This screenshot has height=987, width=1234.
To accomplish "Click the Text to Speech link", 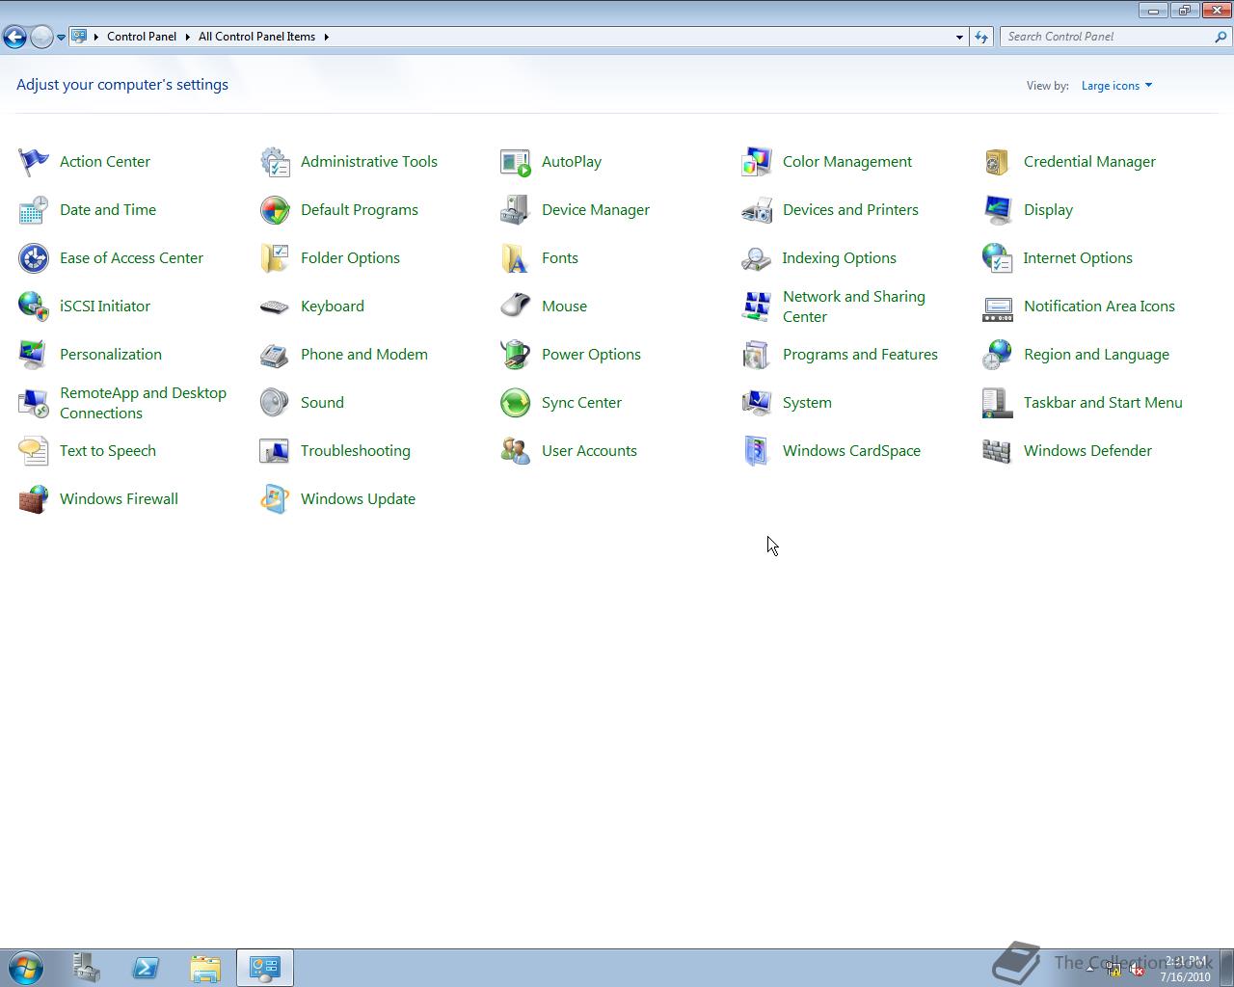I will [108, 451].
